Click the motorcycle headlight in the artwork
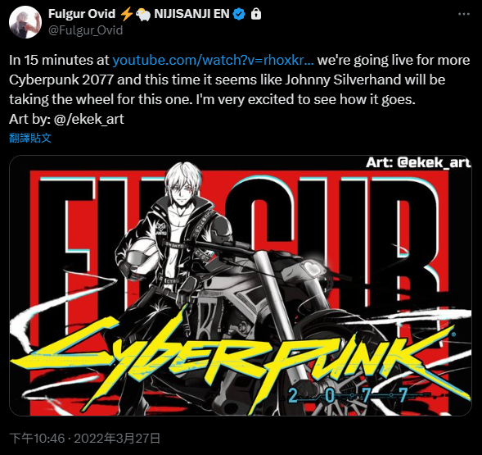The image size is (482, 455). (313, 269)
